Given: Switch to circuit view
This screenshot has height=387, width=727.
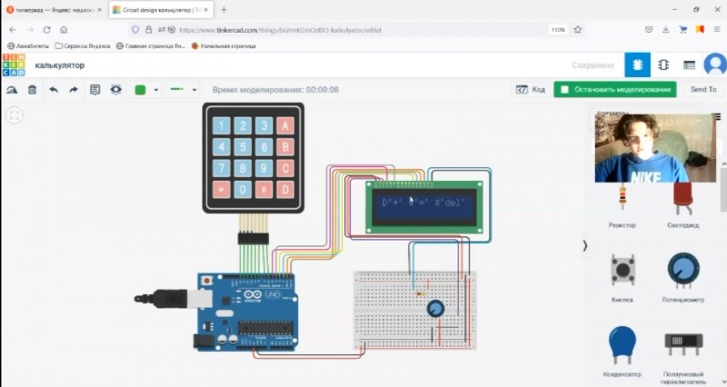Looking at the screenshot, I should 637,65.
